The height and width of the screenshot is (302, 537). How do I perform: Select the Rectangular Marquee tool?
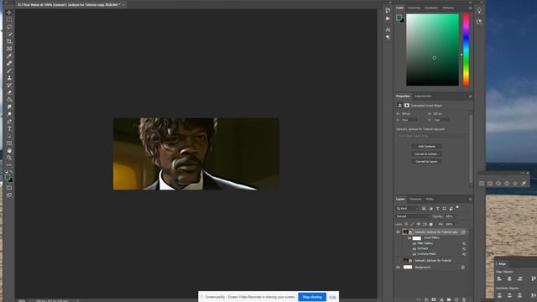click(9, 19)
